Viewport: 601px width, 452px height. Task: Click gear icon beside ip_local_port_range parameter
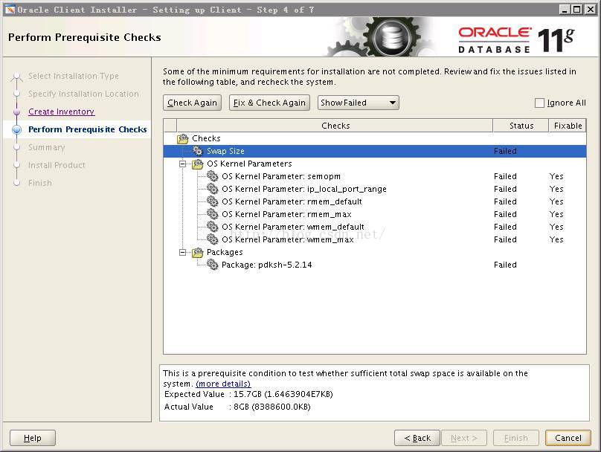click(x=212, y=189)
